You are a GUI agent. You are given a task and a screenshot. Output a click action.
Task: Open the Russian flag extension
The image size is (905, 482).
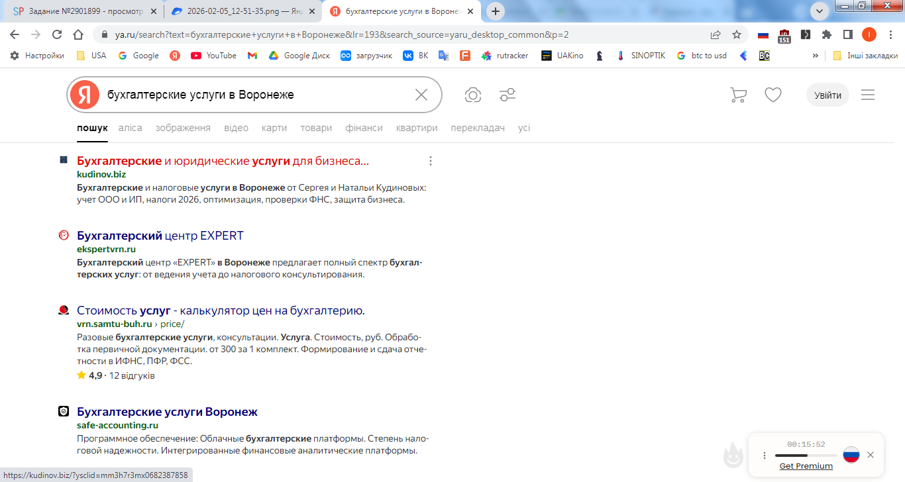(763, 35)
